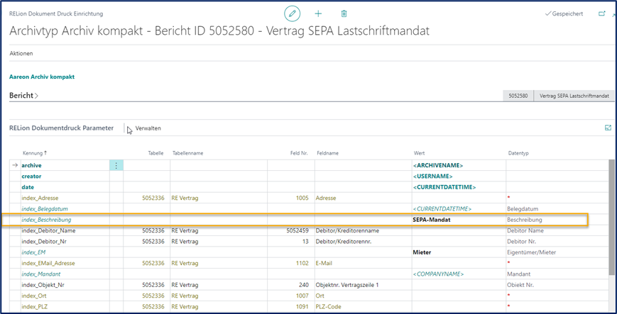
Task: Sort by the Kennung column header
Action: point(36,152)
